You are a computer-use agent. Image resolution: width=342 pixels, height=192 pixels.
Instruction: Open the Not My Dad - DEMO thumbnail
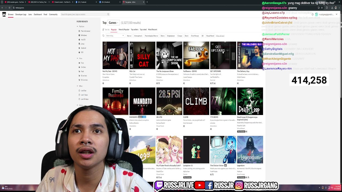point(115,55)
